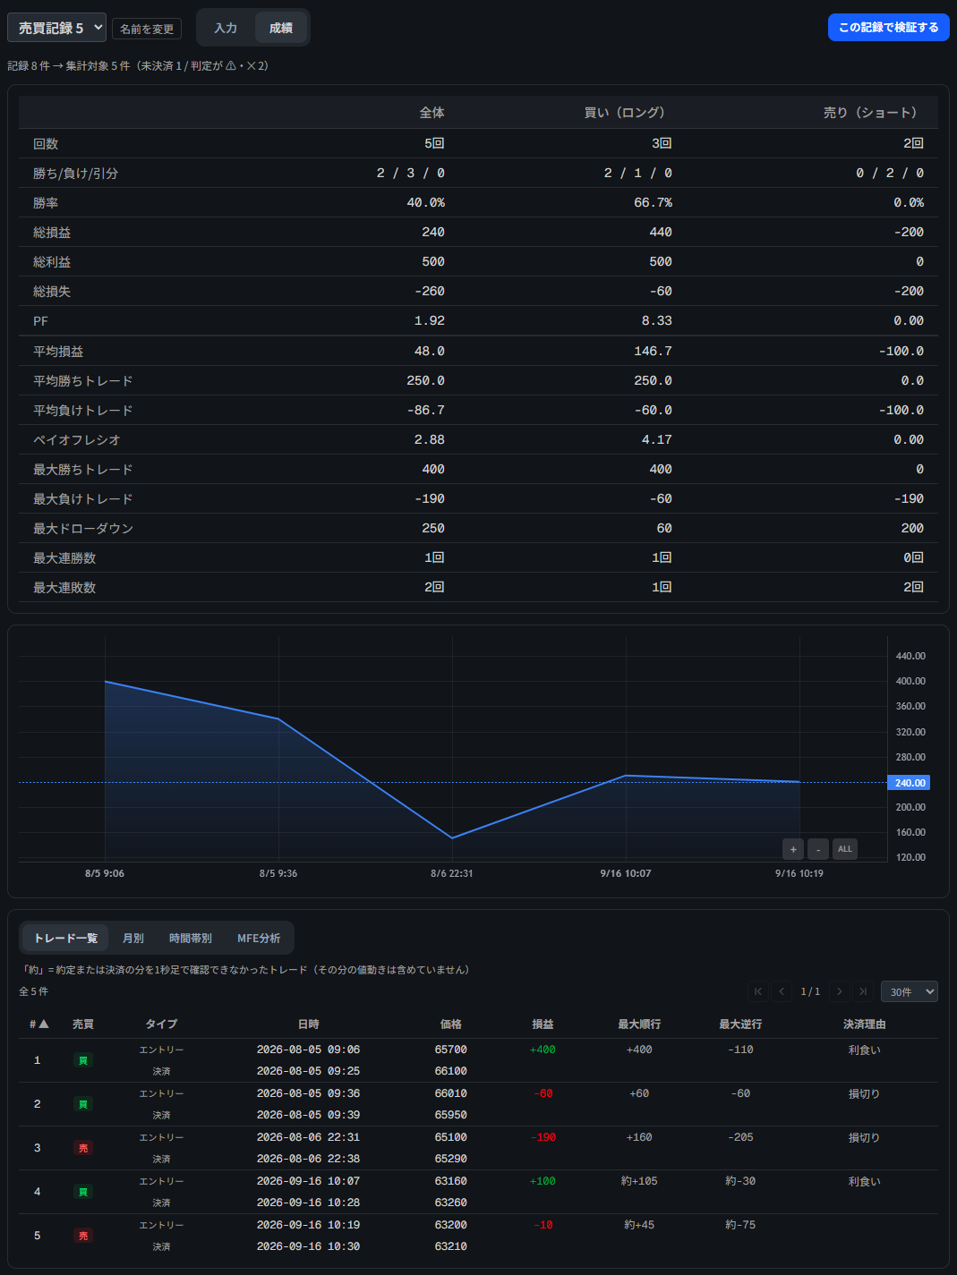The width and height of the screenshot is (957, 1275).
Task: Click the 損益 column header
Action: (x=543, y=1024)
